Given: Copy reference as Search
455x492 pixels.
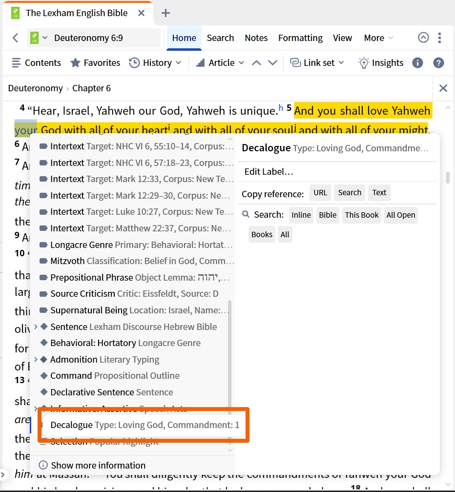Looking at the screenshot, I should coord(350,193).
